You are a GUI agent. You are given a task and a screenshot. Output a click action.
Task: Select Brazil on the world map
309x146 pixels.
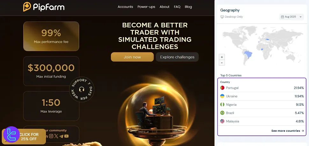tap(248, 54)
